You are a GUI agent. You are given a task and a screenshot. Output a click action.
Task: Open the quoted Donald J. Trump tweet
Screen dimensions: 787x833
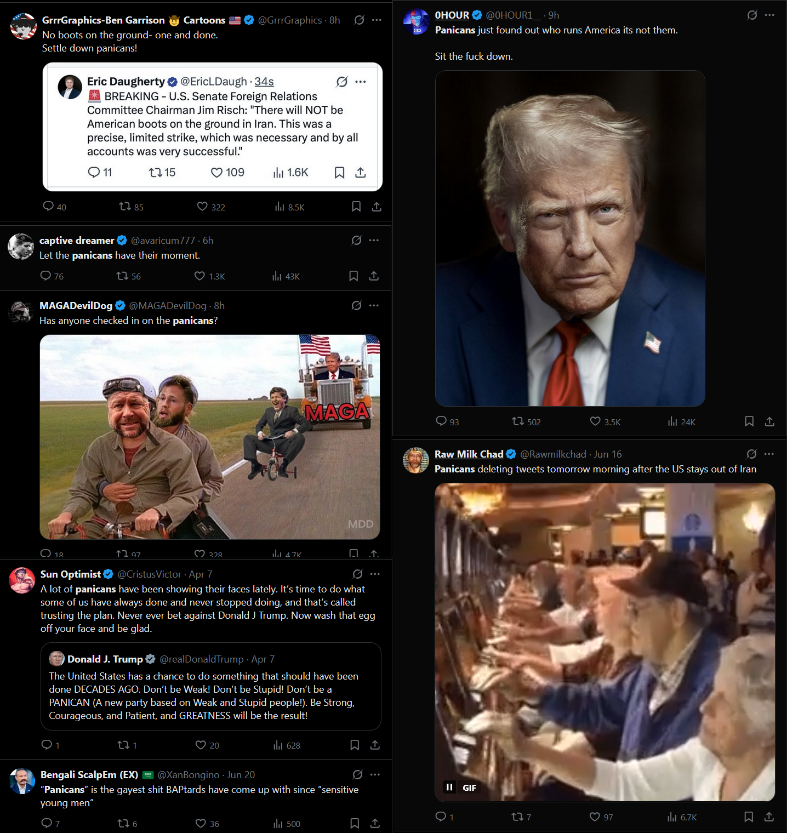pos(210,686)
